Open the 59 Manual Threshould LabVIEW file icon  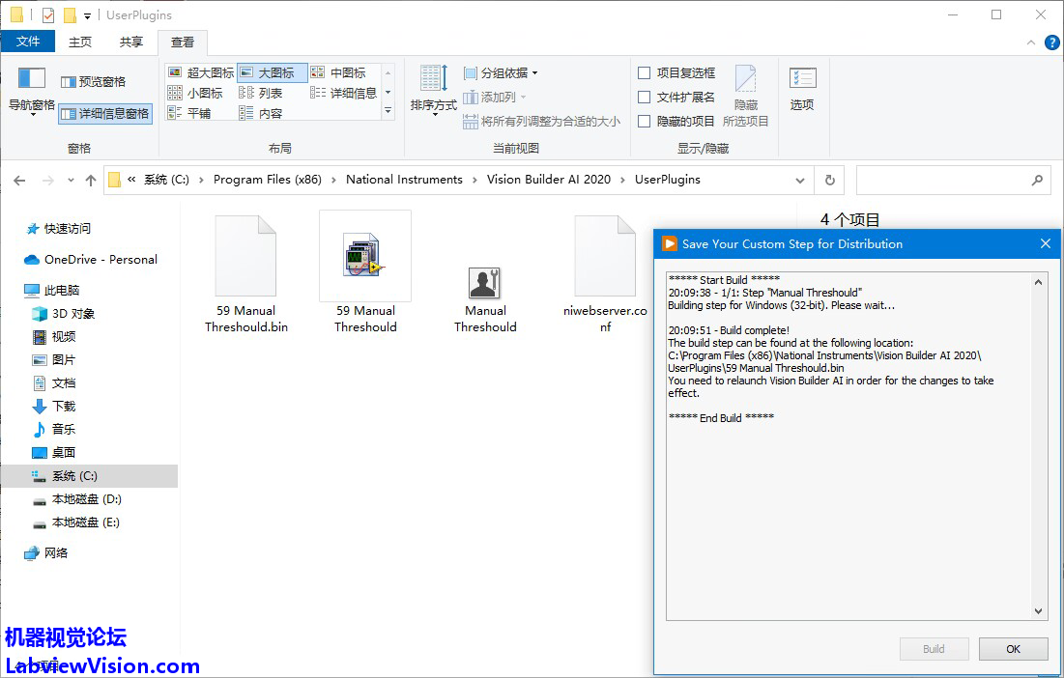pos(365,256)
